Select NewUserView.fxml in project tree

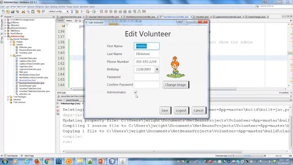[x=27, y=80]
